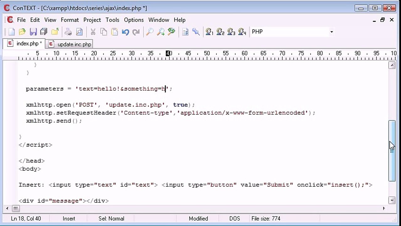Screen dimensions: 401x226
Task: Click the 'xmlhttp.send();' line
Action: (x=54, y=121)
